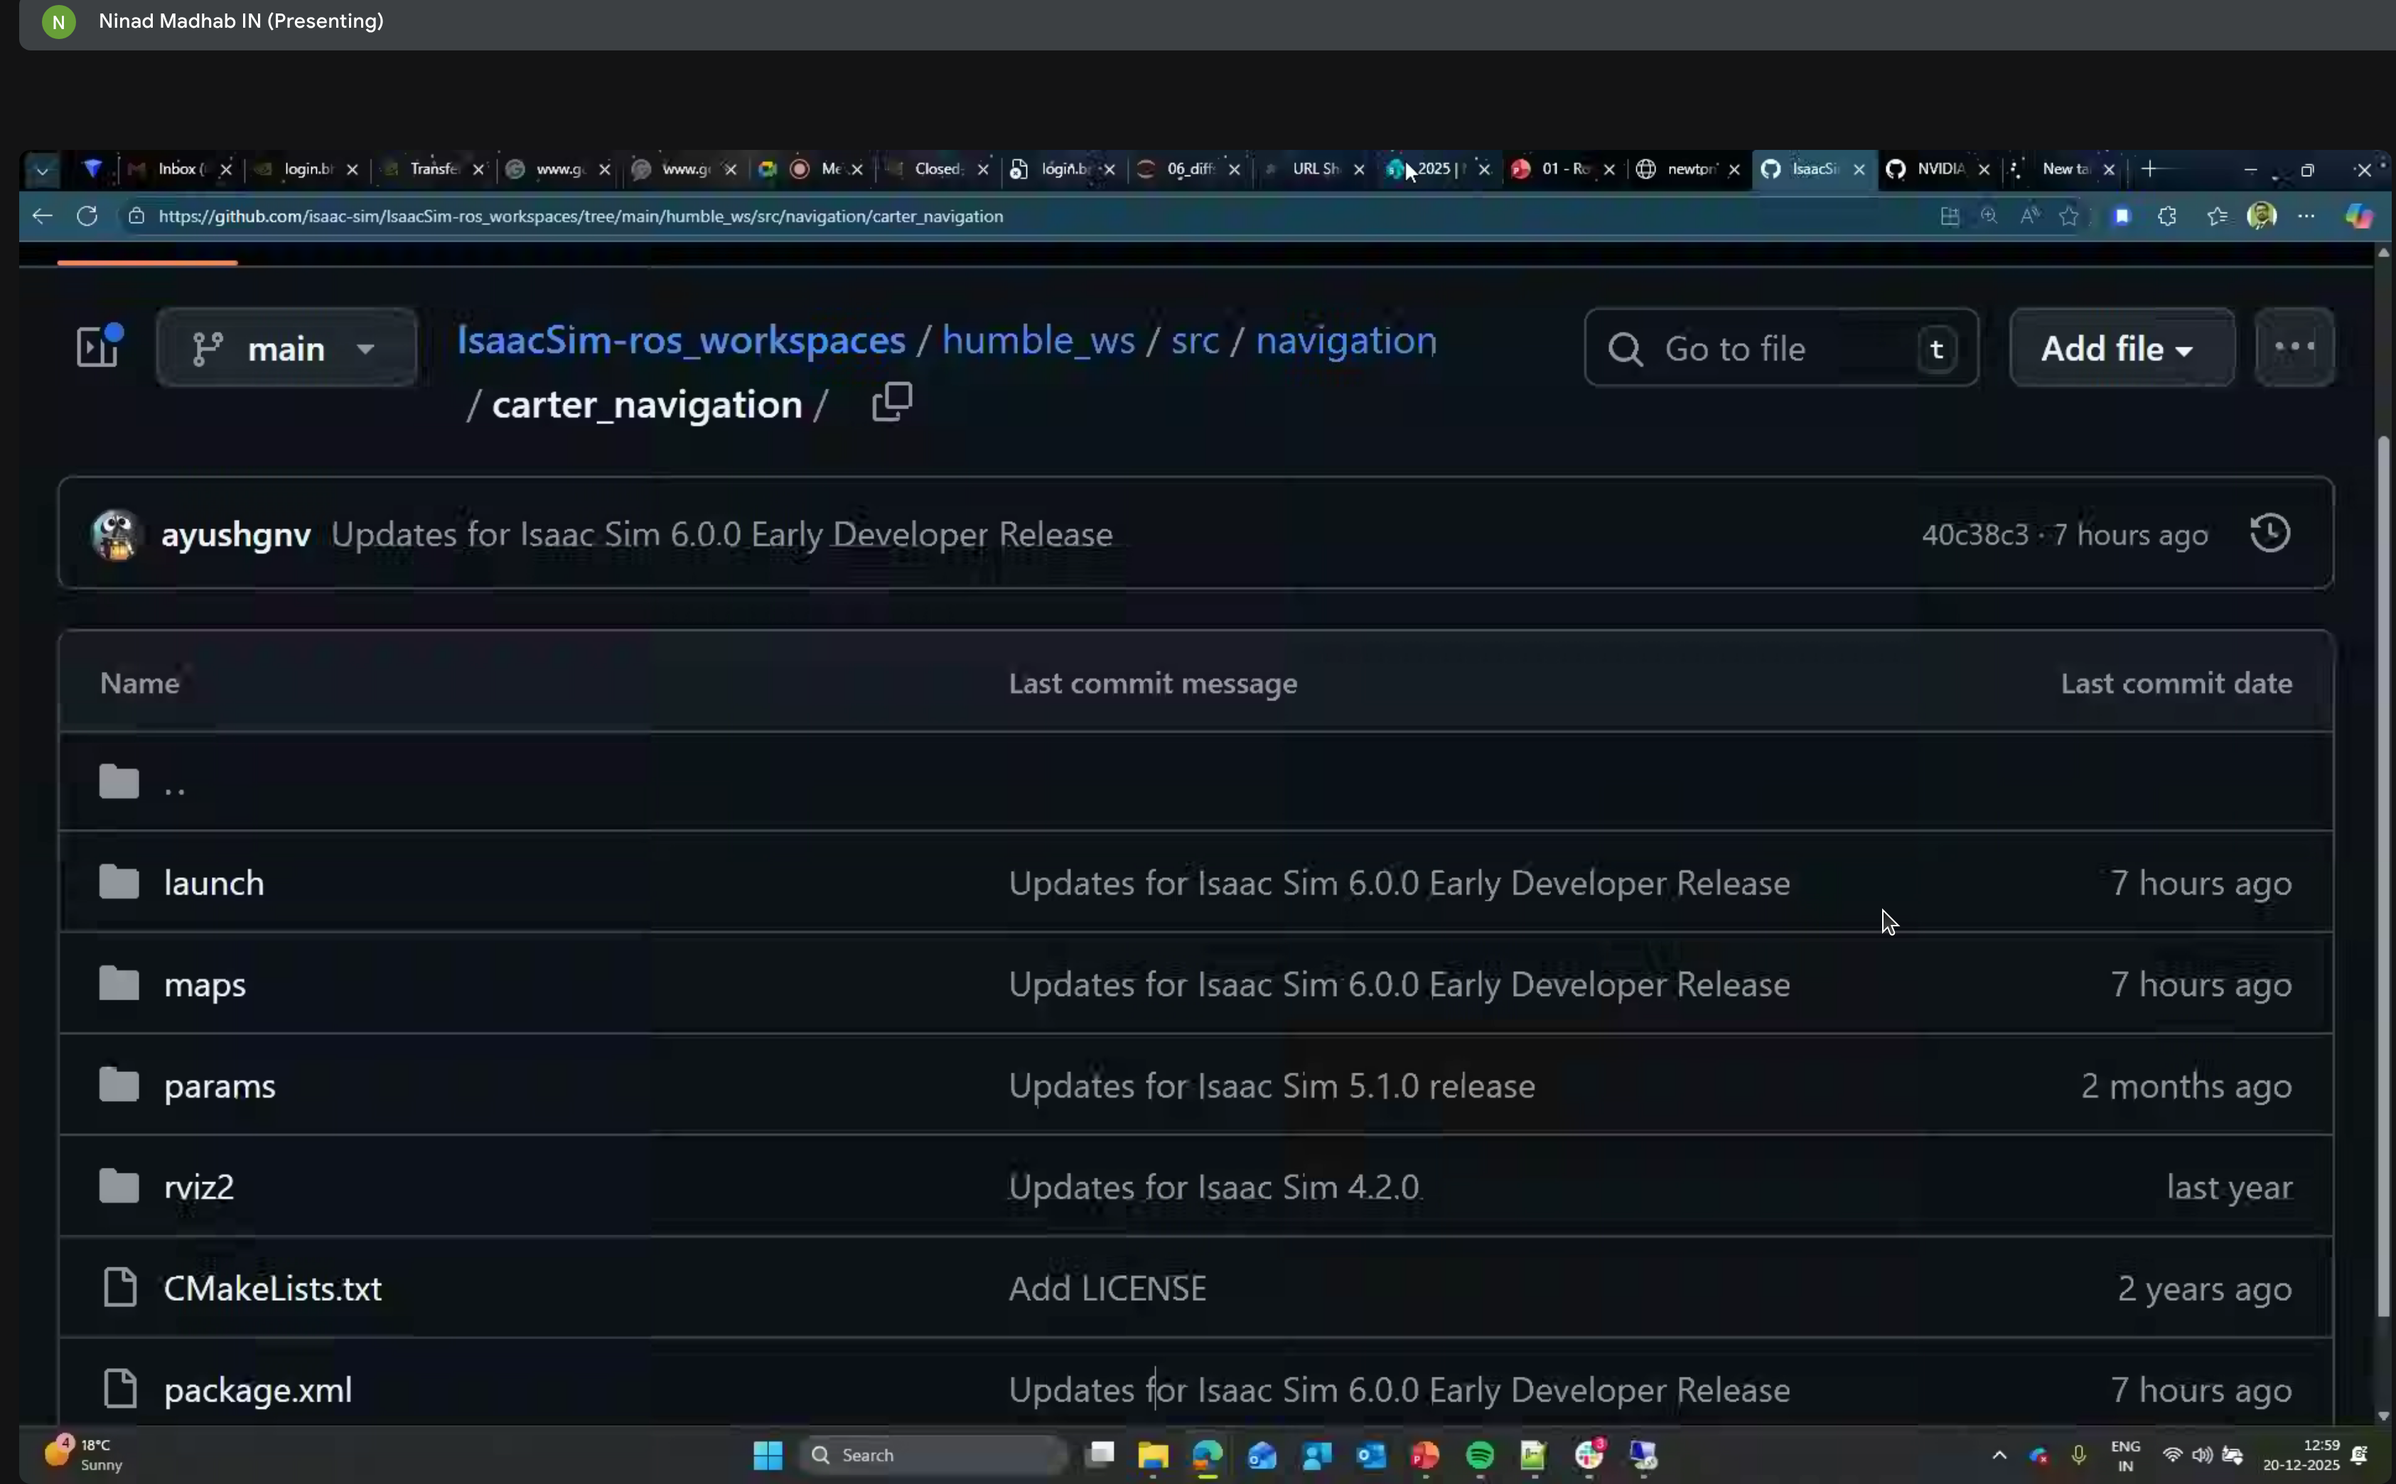Toggle the Collections panel
Image resolution: width=2396 pixels, height=1484 pixels.
[x=2123, y=217]
